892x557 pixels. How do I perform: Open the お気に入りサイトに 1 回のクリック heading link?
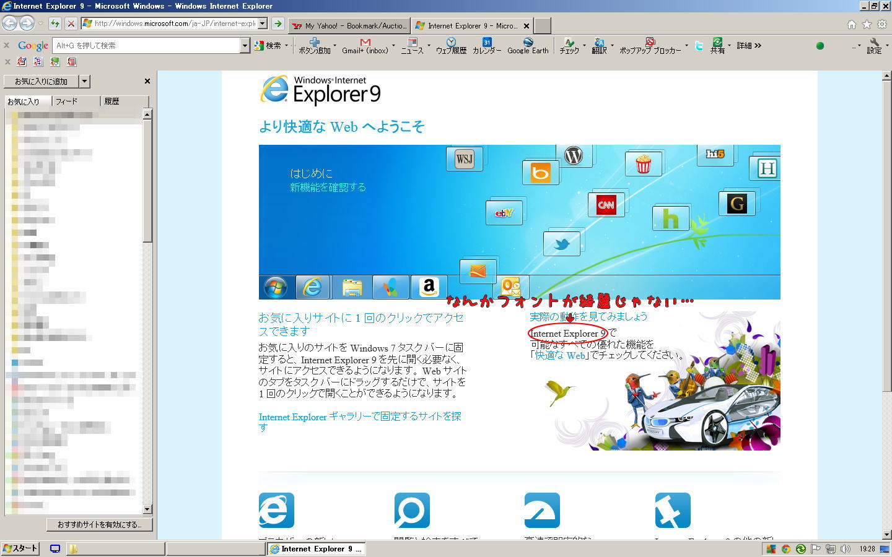click(361, 324)
